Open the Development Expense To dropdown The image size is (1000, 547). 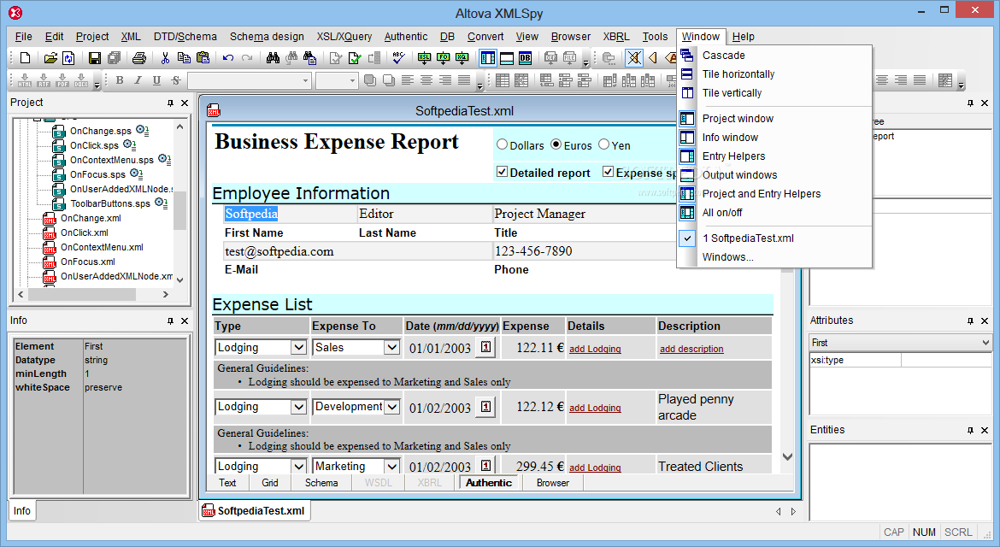point(391,407)
